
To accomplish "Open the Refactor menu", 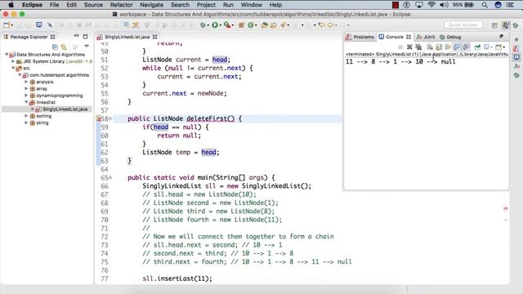I will coord(122,5).
